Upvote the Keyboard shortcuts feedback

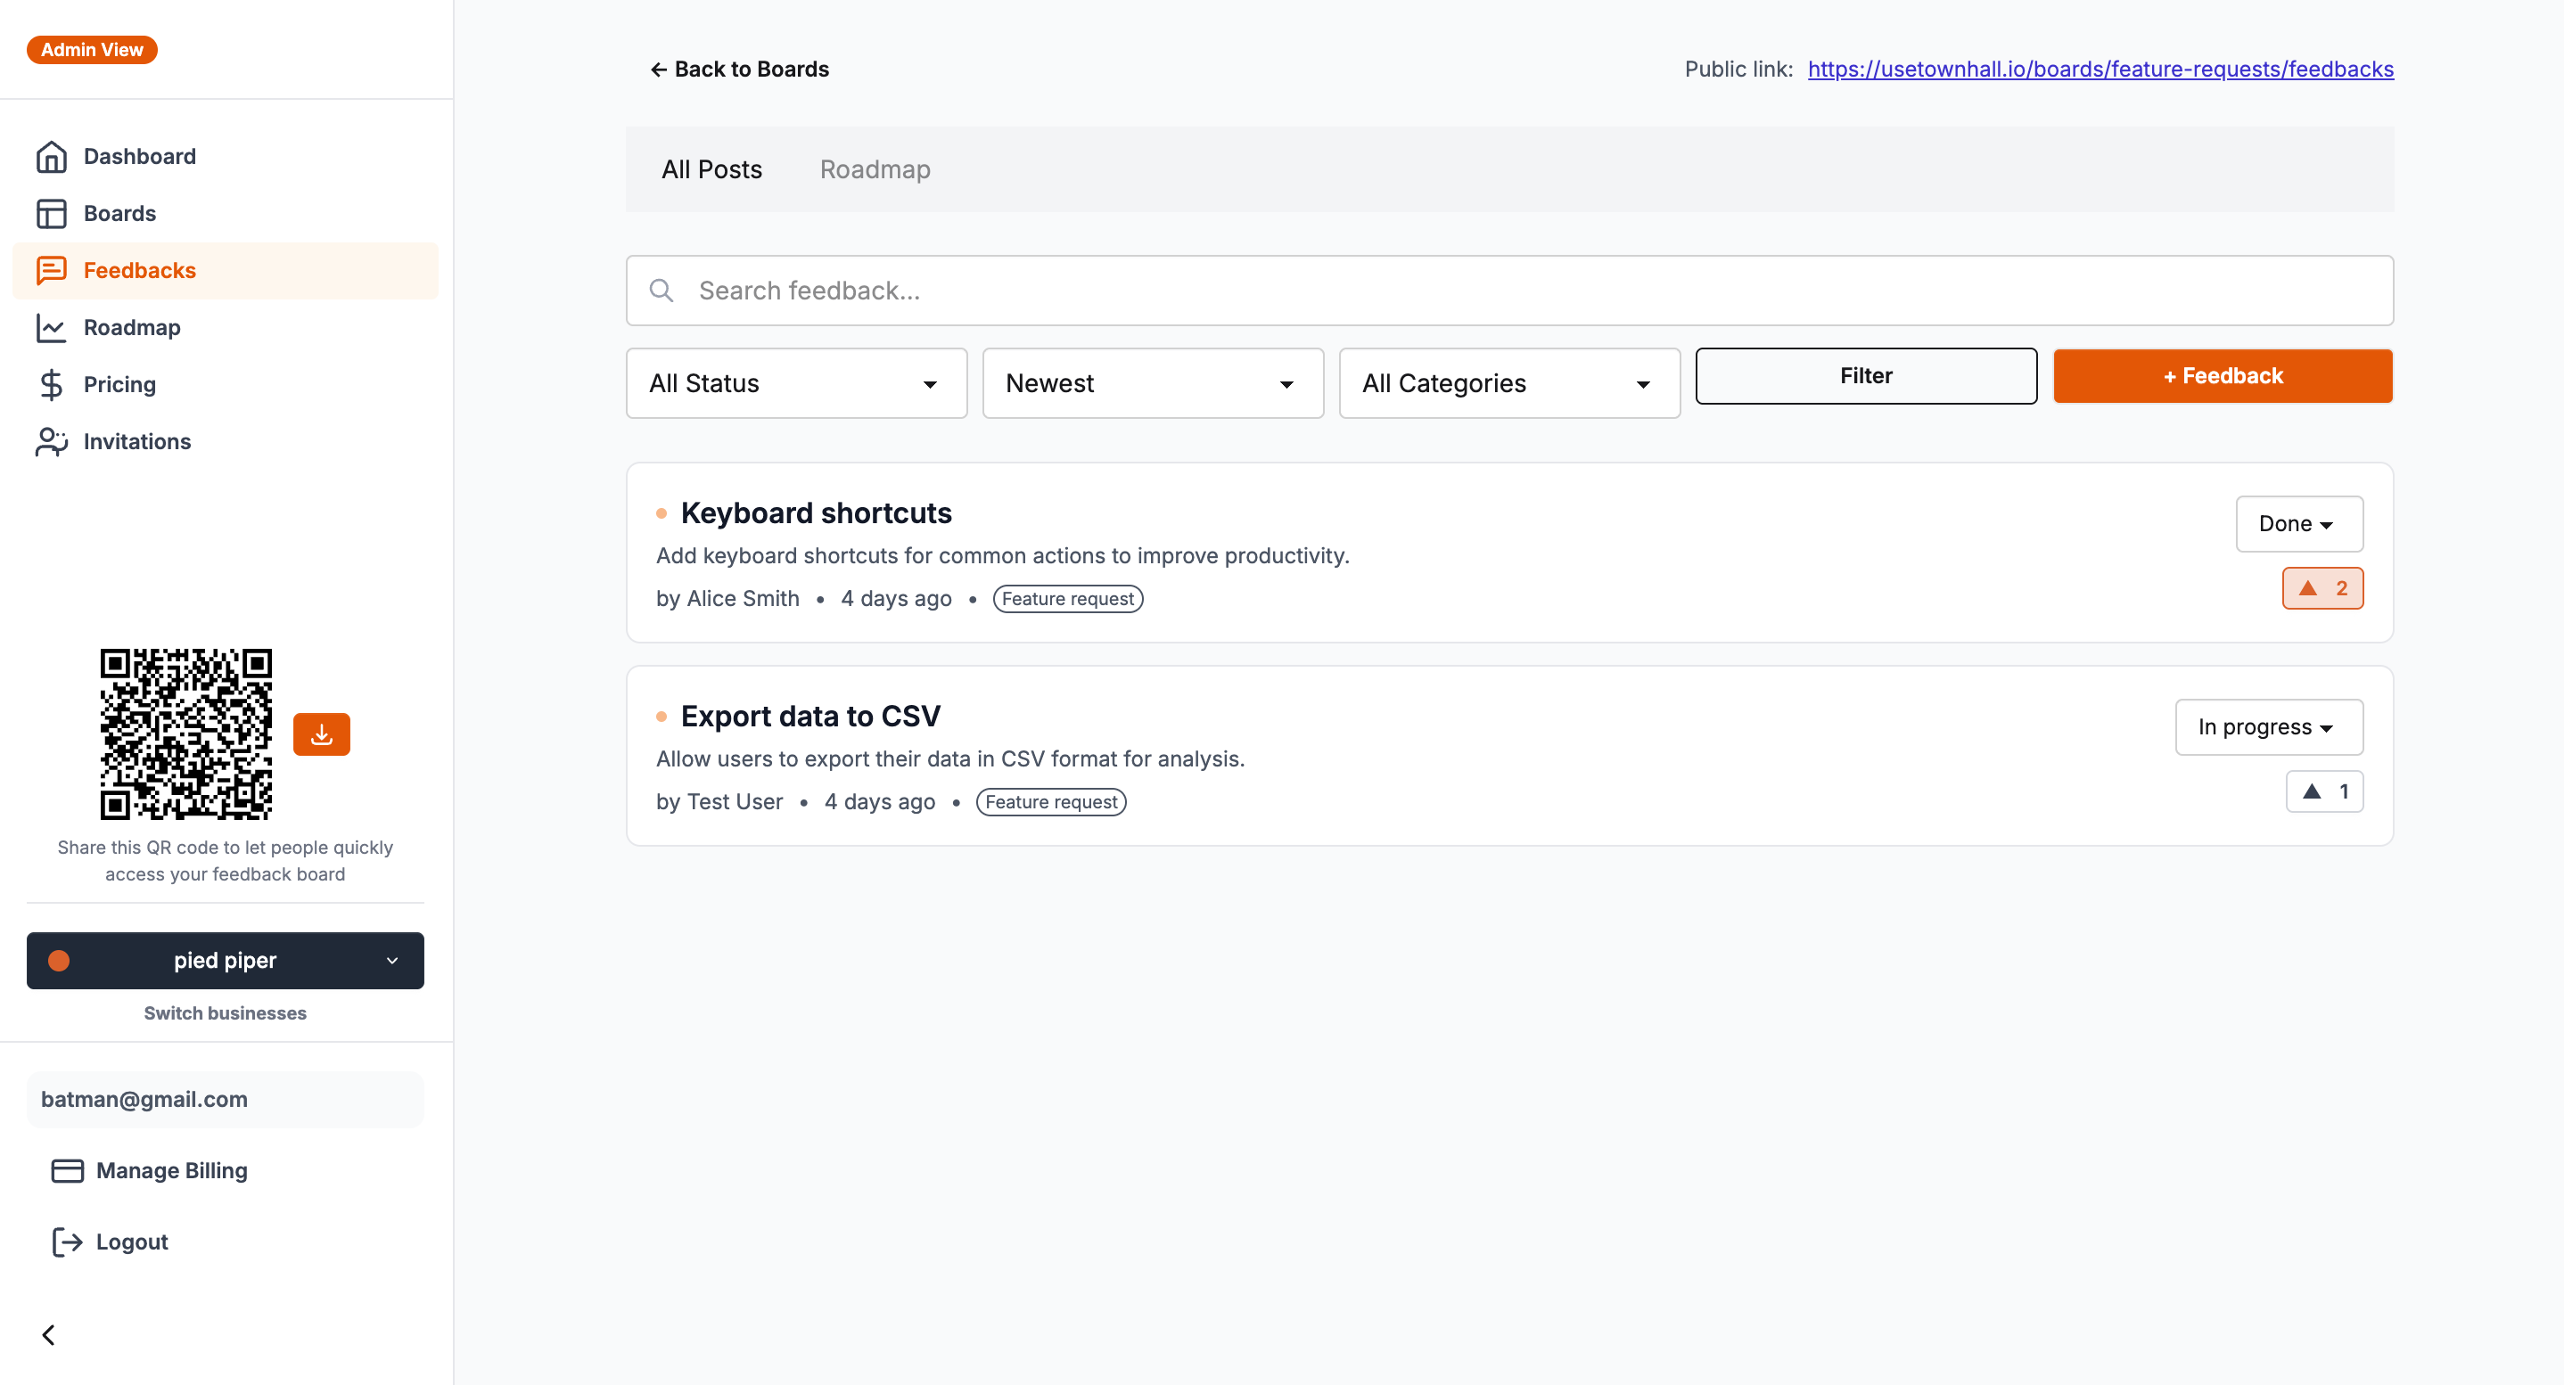click(x=2322, y=588)
